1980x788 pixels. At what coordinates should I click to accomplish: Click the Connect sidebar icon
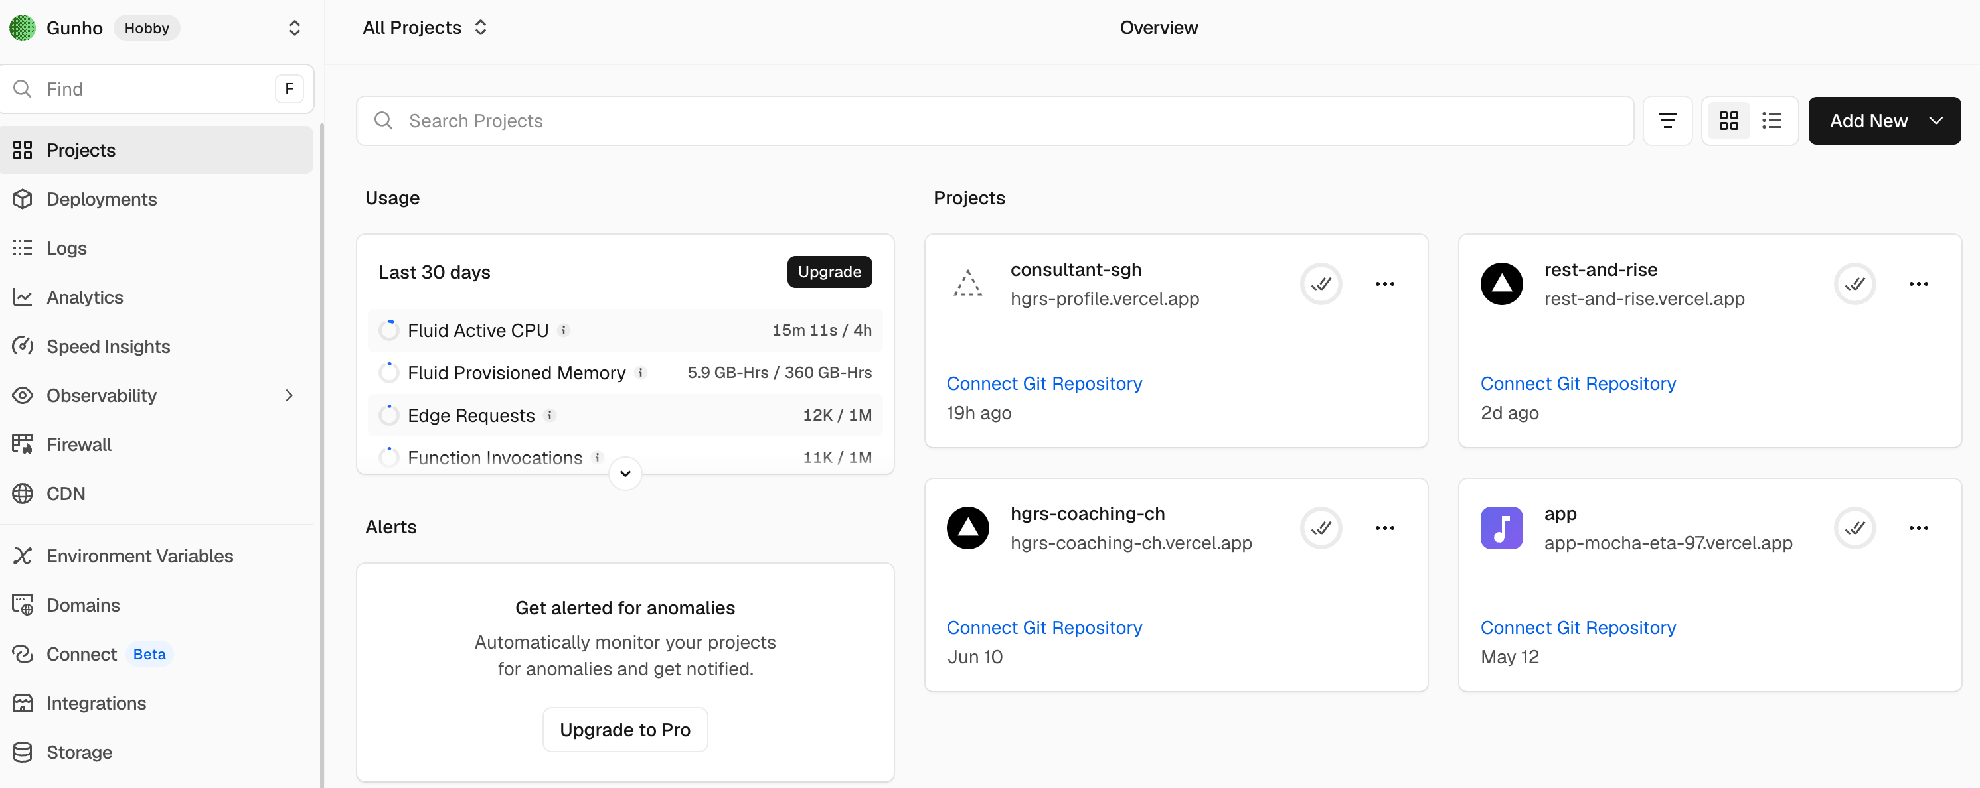pyautogui.click(x=23, y=655)
